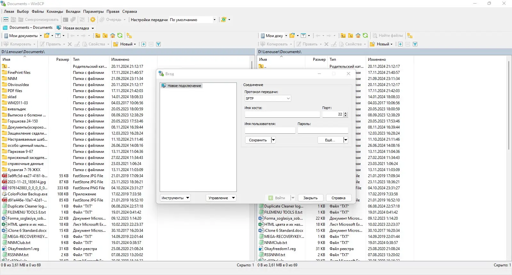Refresh the right panel directory

coord(365,35)
